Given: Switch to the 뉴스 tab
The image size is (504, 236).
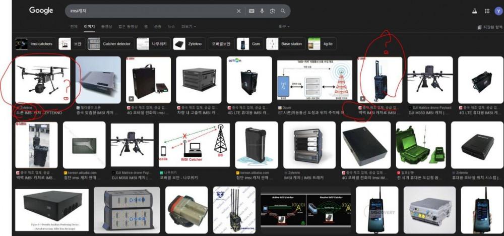Looking at the screenshot, I should click(x=171, y=26).
